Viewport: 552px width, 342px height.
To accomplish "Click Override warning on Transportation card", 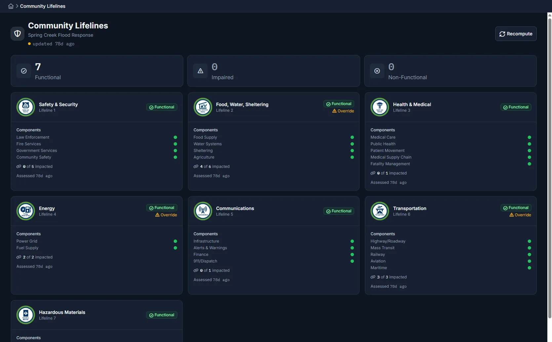I will pyautogui.click(x=520, y=215).
